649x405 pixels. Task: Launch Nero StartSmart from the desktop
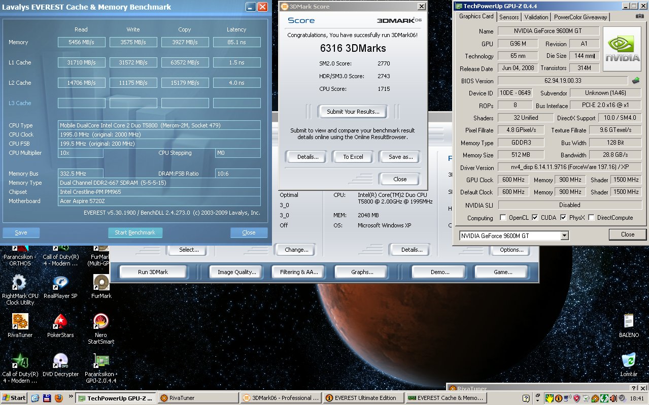[x=101, y=329]
